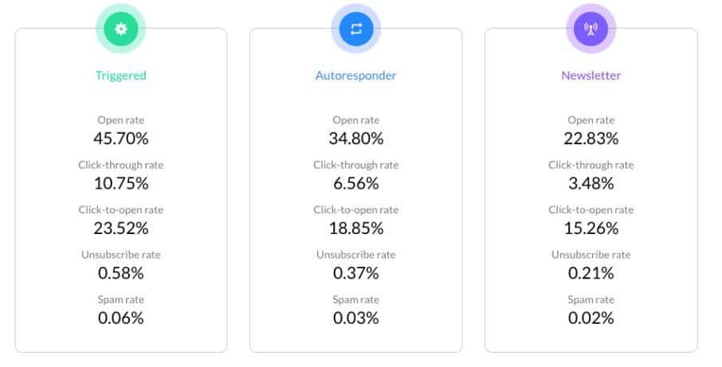Click Triggered spam rate 0.06%
The height and width of the screenshot is (367, 722).
(x=120, y=318)
